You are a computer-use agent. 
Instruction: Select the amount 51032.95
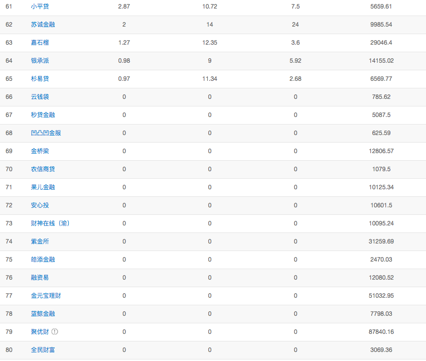tap(381, 296)
